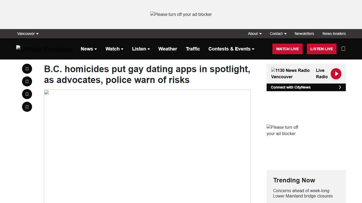The width and height of the screenshot is (362, 203).
Task: Expand the Contests & Events menu
Action: pos(231,49)
